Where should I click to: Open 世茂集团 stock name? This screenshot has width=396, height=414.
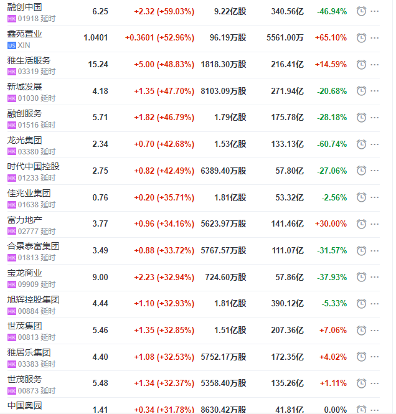click(24, 326)
